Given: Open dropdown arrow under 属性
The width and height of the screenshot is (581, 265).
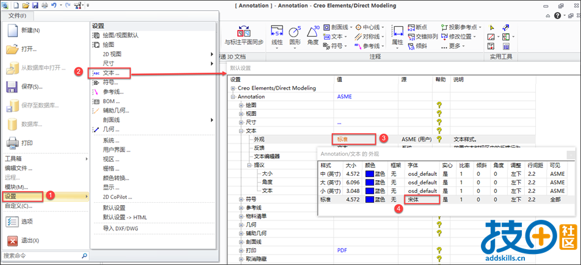Looking at the screenshot, I should (x=397, y=48).
